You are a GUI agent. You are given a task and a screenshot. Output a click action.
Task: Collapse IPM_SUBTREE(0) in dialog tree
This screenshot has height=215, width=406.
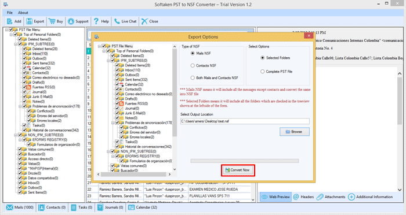[108, 61]
